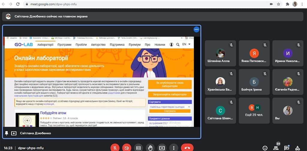Open the activities shapes icon
This screenshot has width=307, height=151.
click(x=298, y=148)
